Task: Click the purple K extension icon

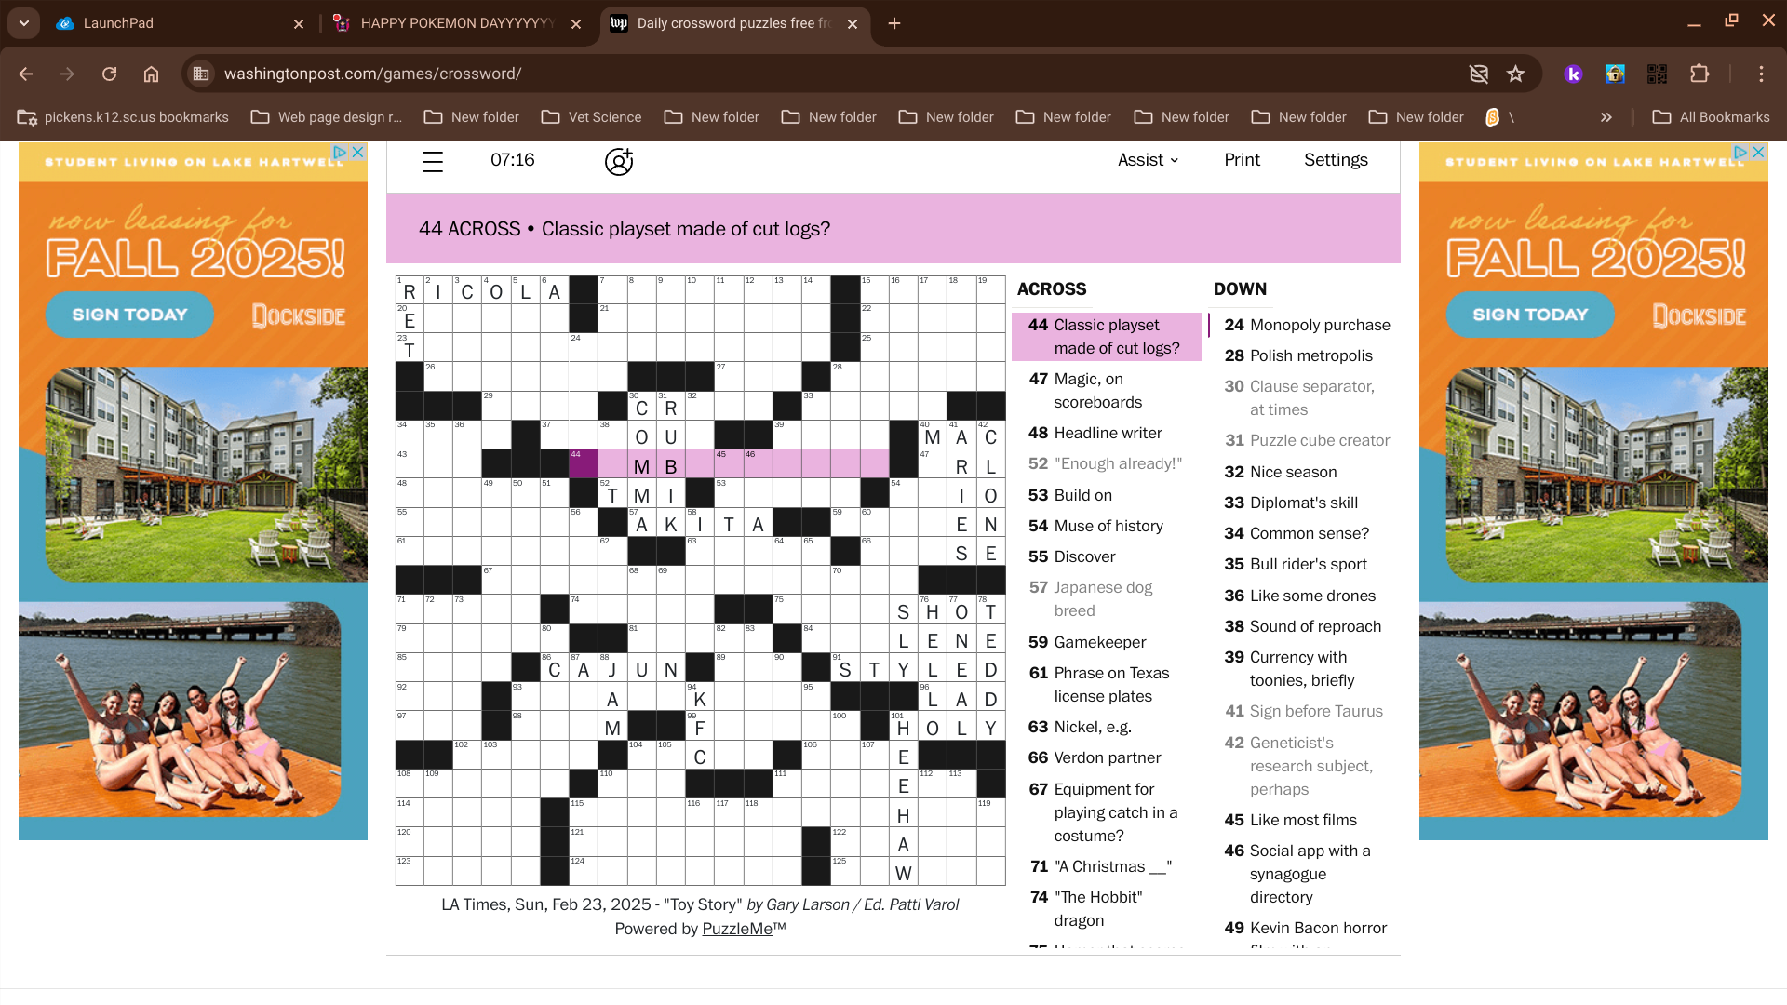Action: pos(1573,74)
